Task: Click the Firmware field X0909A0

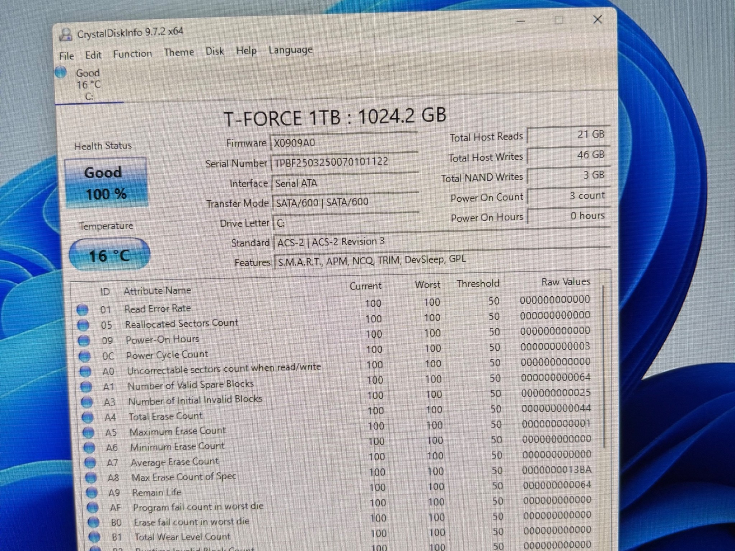Action: [x=343, y=142]
